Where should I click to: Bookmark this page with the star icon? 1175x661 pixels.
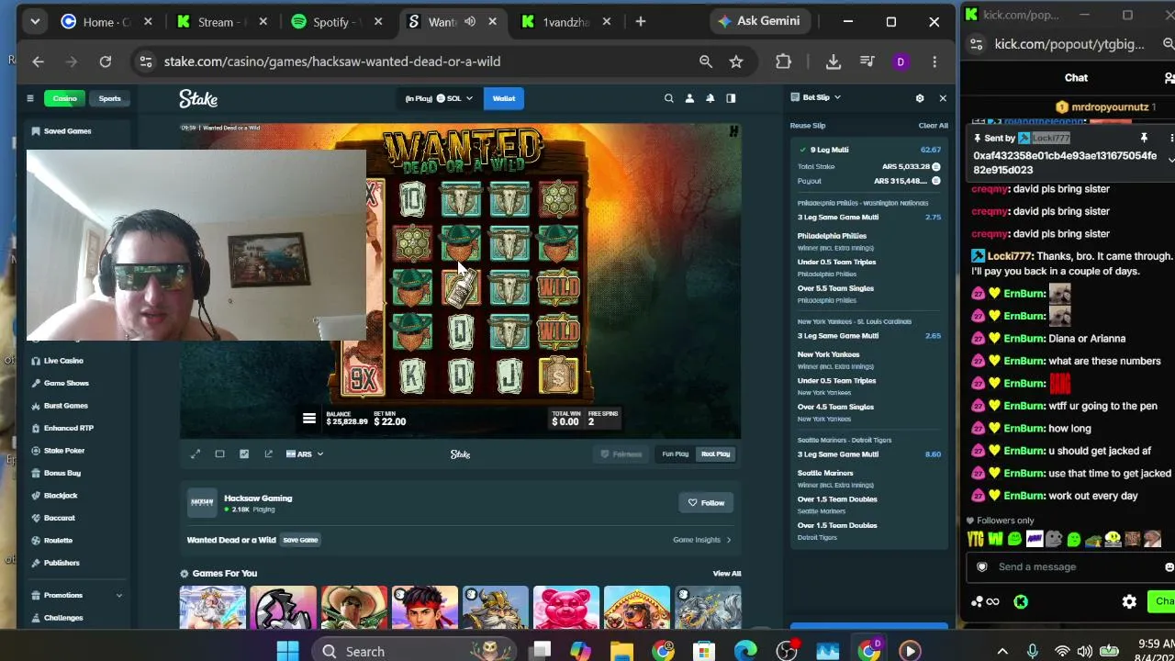coord(736,62)
